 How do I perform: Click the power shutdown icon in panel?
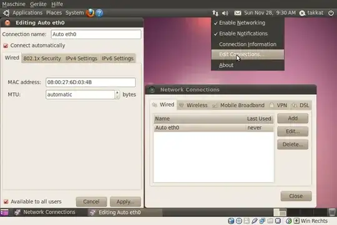(x=331, y=13)
